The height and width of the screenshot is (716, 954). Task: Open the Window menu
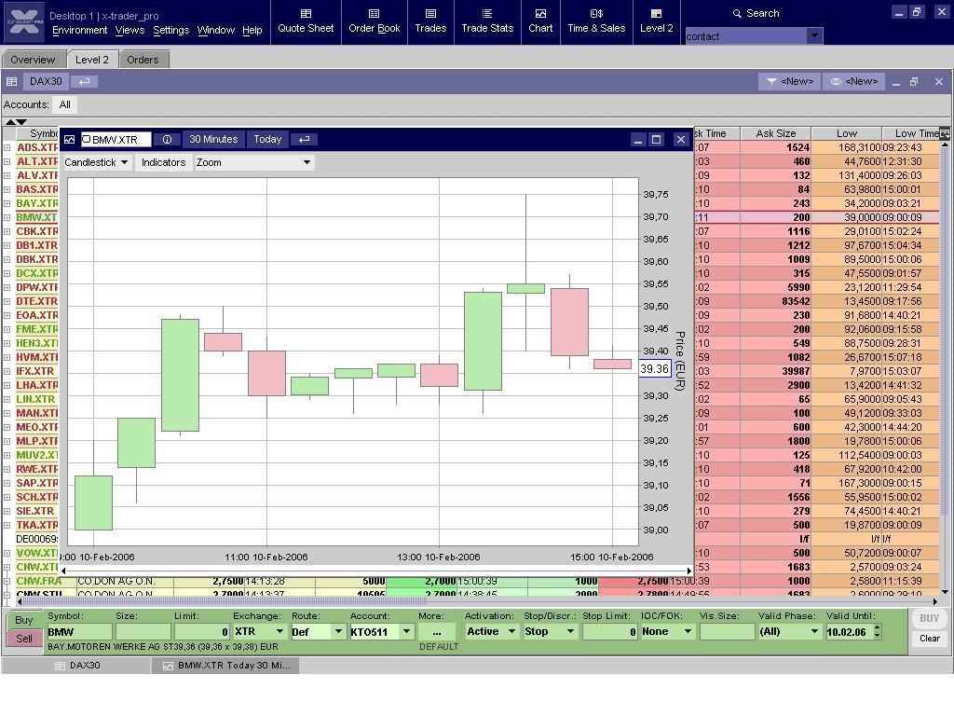coord(215,31)
